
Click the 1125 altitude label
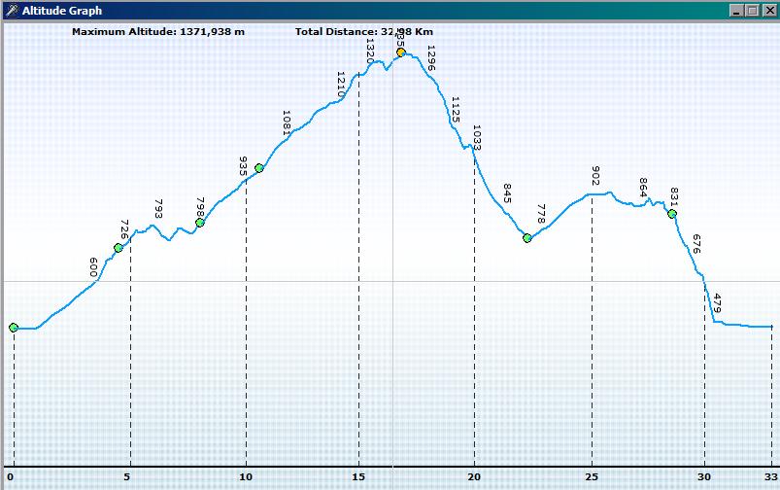point(456,110)
